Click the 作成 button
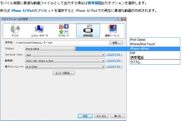This screenshot has height=121, width=182. [85, 116]
